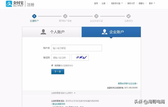
Task: Click step 2 填写账户信息 diamond icon
Action: click(65, 16)
